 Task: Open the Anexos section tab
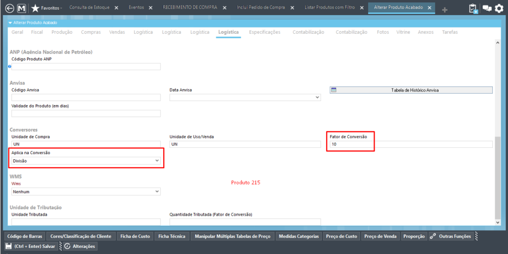pyautogui.click(x=426, y=32)
